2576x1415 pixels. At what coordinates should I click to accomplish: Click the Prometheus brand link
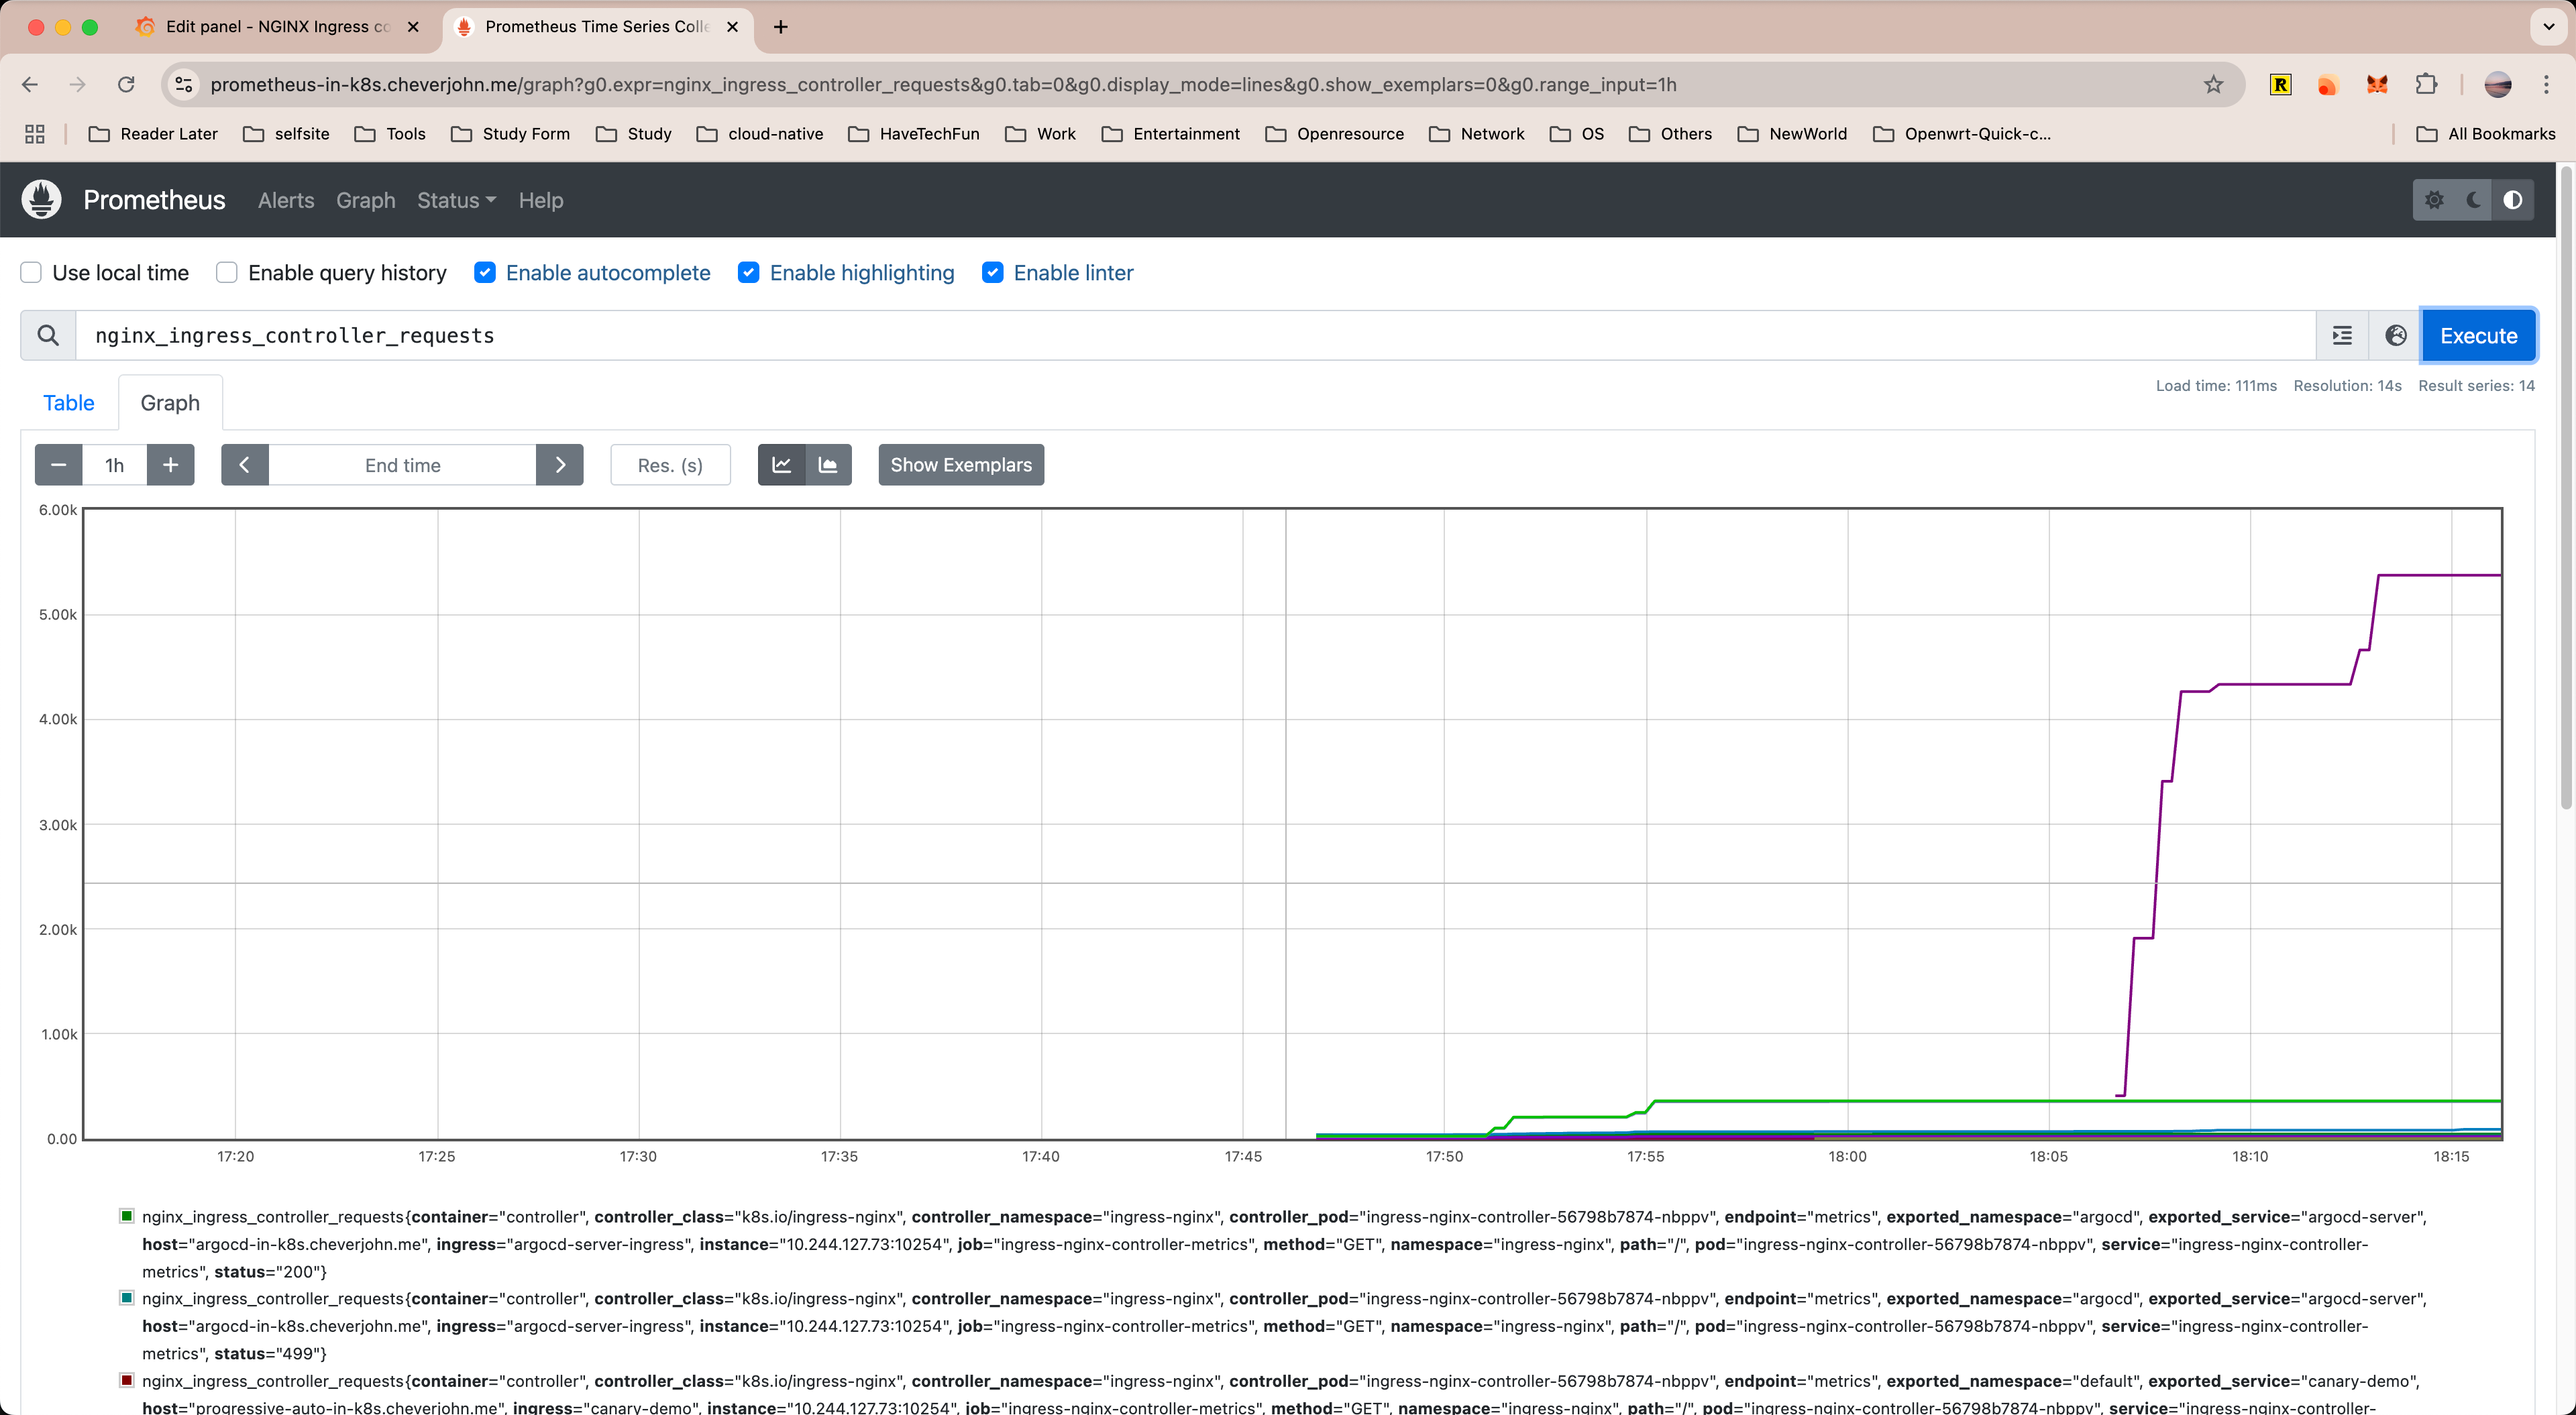pos(154,200)
